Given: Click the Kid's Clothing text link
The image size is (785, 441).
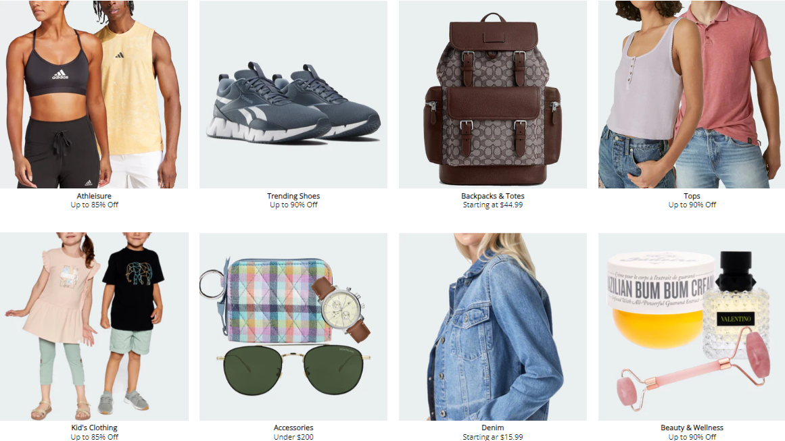Looking at the screenshot, I should click(94, 427).
